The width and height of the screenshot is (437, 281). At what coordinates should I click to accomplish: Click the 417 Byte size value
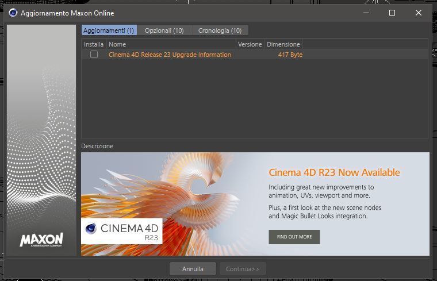click(290, 55)
